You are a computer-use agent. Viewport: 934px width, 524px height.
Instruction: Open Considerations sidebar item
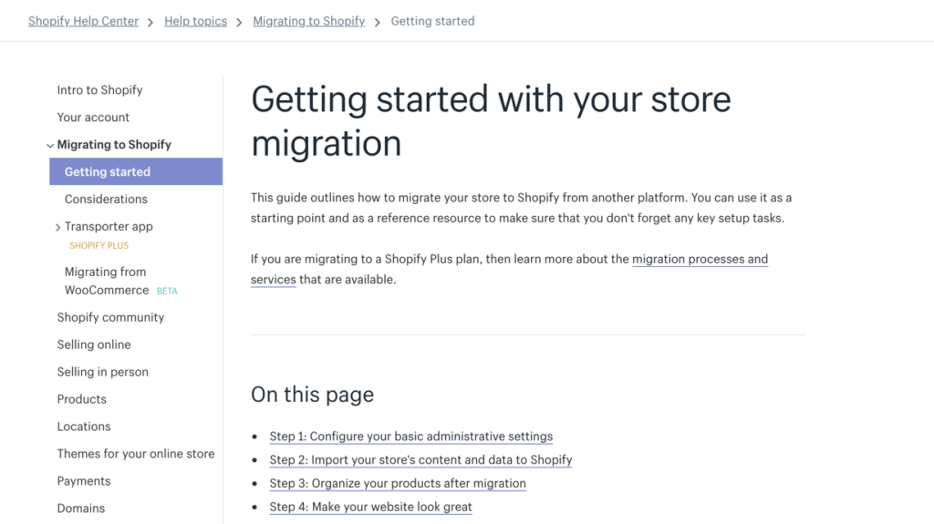tap(106, 199)
